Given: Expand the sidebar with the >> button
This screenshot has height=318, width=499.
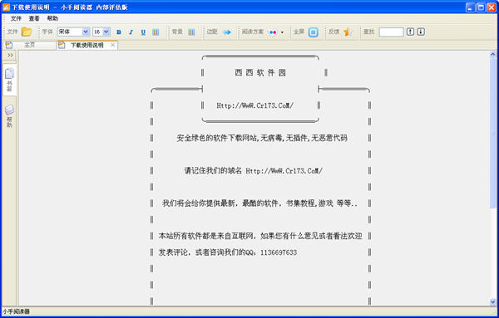Looking at the screenshot, I should [10, 56].
